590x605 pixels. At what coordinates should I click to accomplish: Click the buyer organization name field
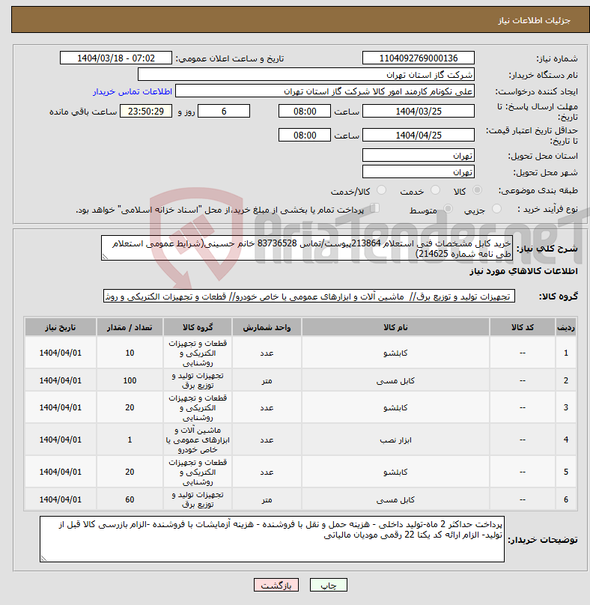pos(306,75)
